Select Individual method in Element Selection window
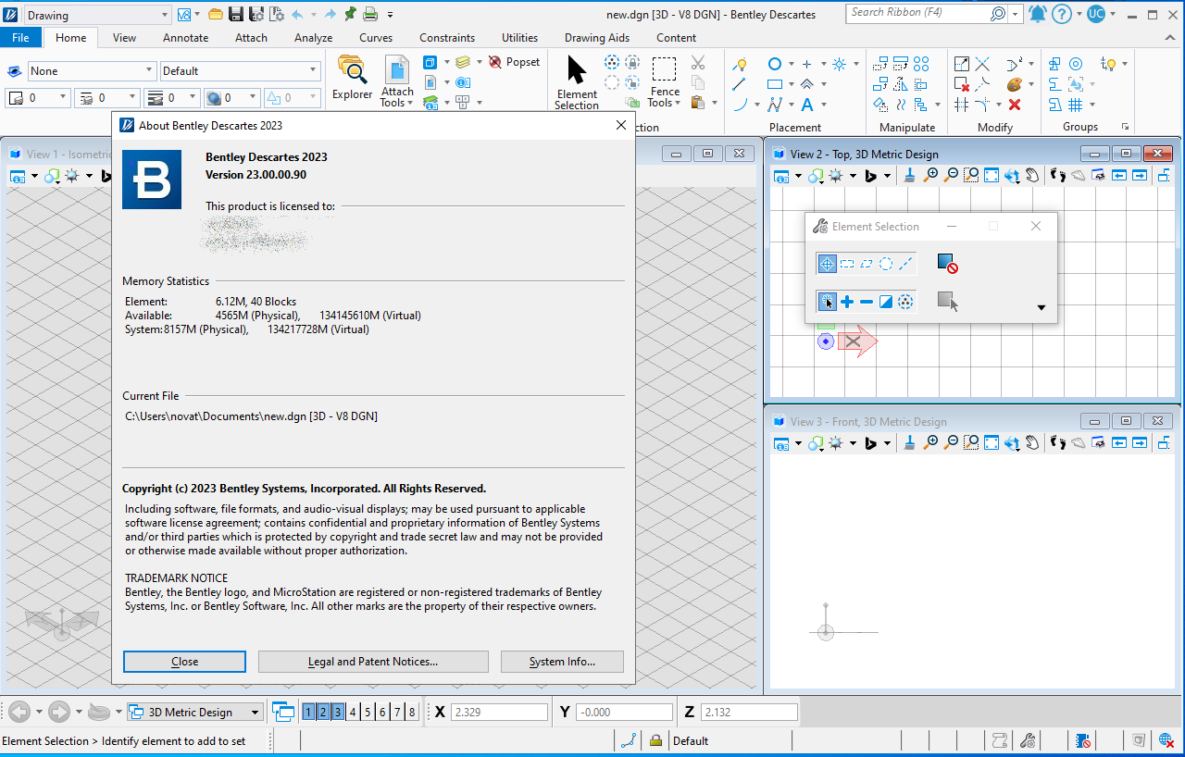The width and height of the screenshot is (1185, 757). [x=827, y=264]
